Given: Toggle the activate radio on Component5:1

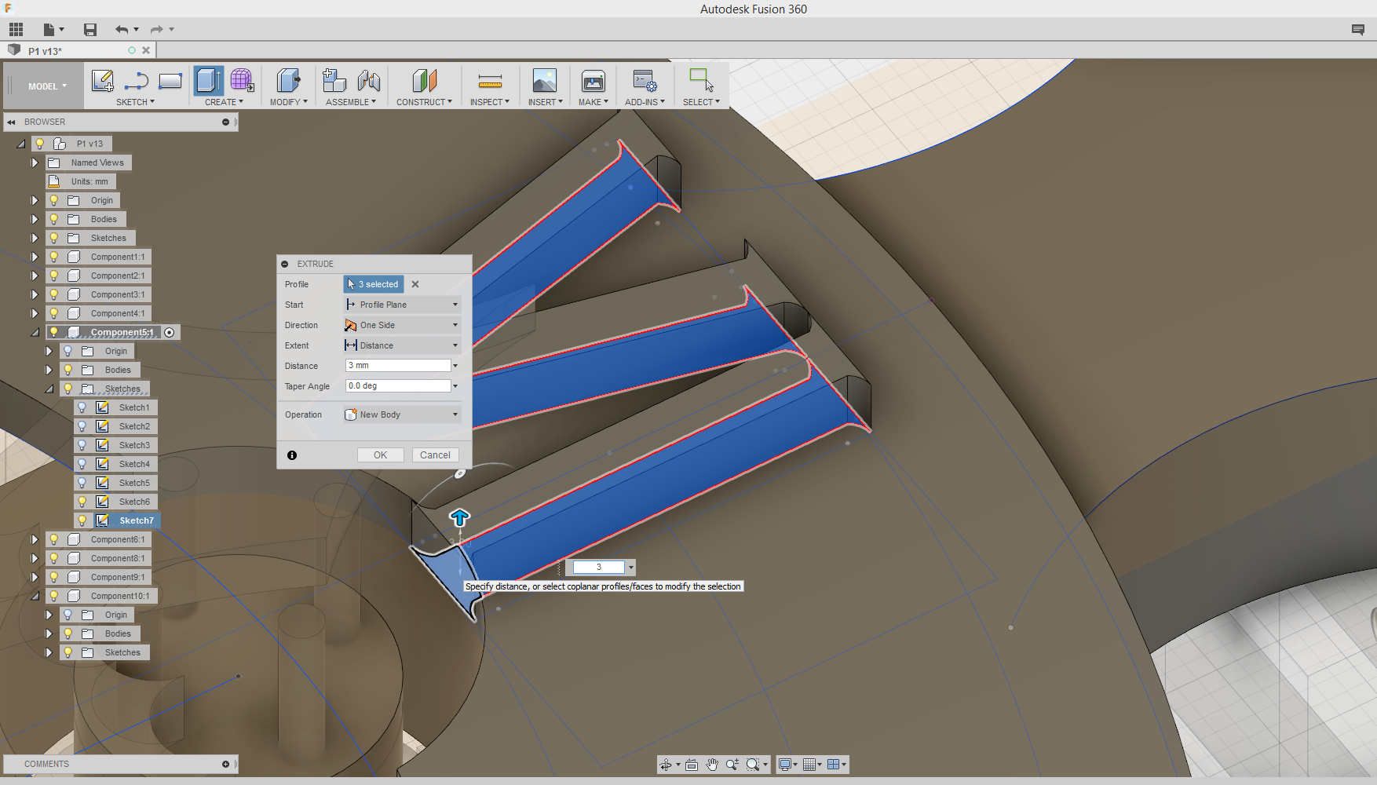Looking at the screenshot, I should pyautogui.click(x=170, y=332).
